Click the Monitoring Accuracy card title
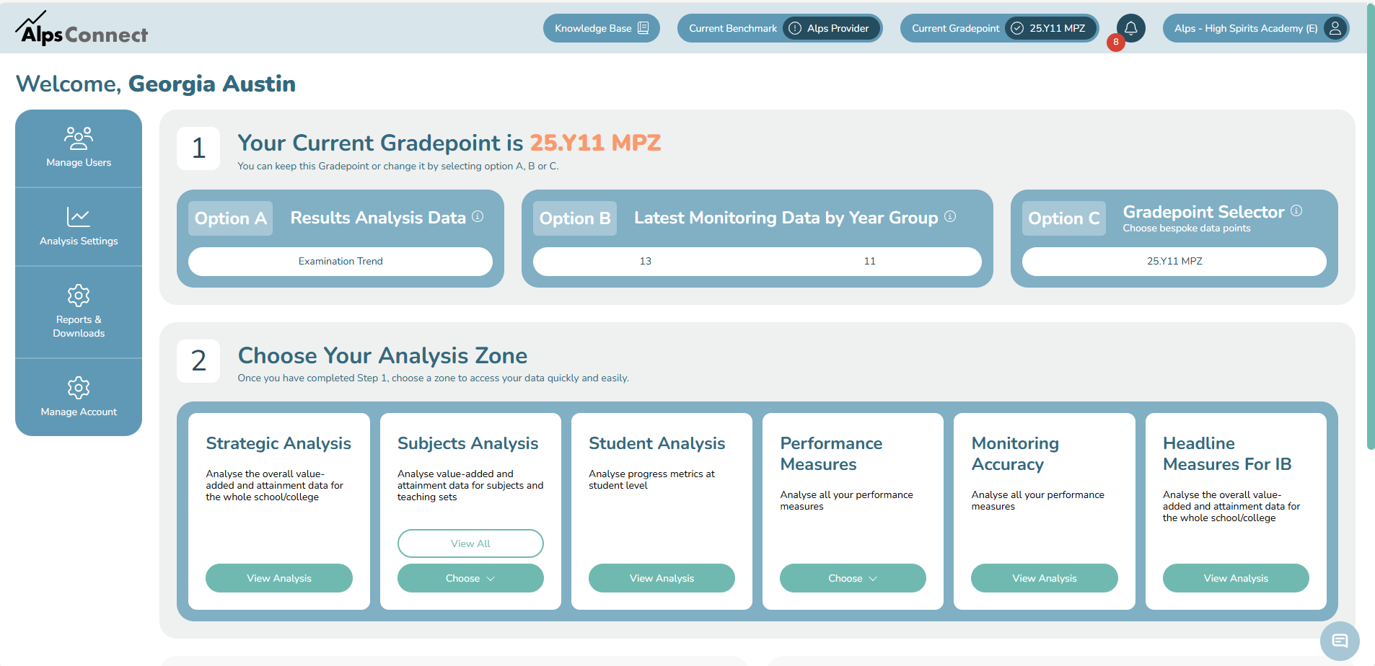The height and width of the screenshot is (666, 1375). (1015, 453)
